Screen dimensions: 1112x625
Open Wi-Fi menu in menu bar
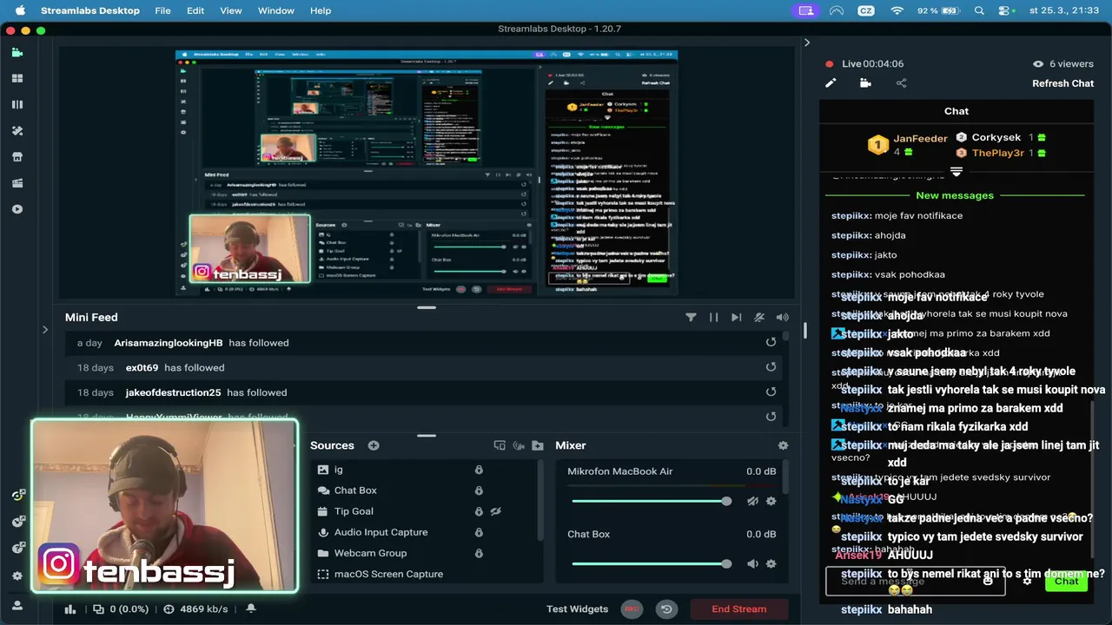[897, 10]
